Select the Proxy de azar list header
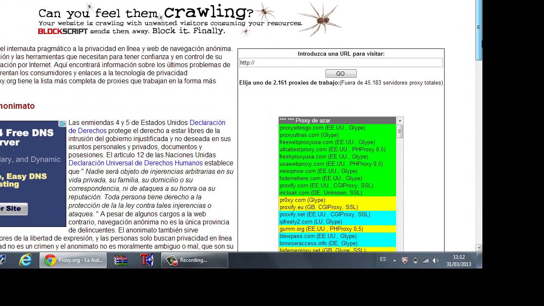 (337, 120)
